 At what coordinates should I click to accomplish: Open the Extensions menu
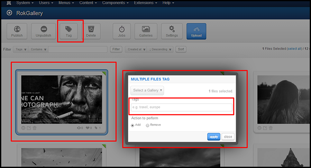tap(146, 3)
